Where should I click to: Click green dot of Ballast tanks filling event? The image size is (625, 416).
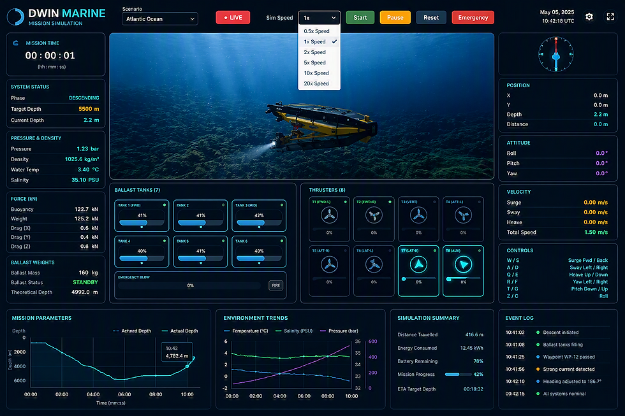point(538,345)
